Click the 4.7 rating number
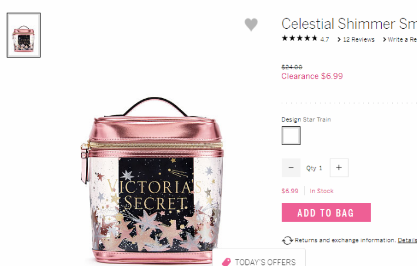417x266 pixels. coord(325,39)
